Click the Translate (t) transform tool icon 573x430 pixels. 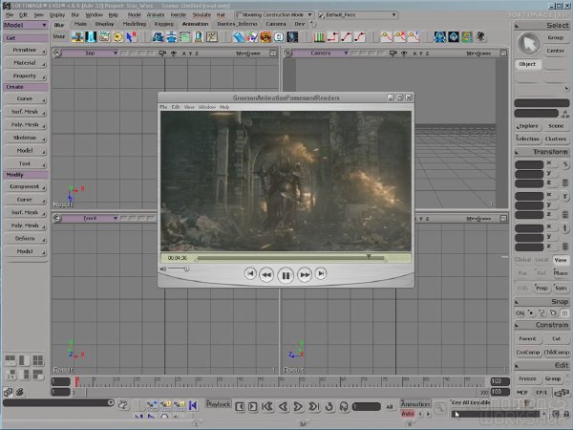(x=565, y=228)
